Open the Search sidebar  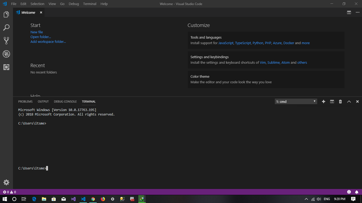click(6, 27)
